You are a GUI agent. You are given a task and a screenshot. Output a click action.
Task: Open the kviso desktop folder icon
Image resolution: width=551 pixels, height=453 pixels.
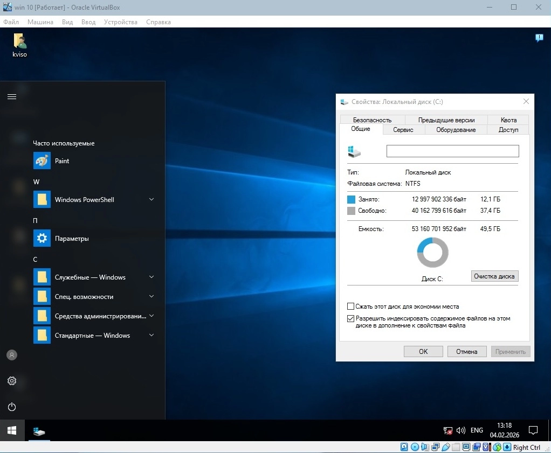click(x=20, y=42)
